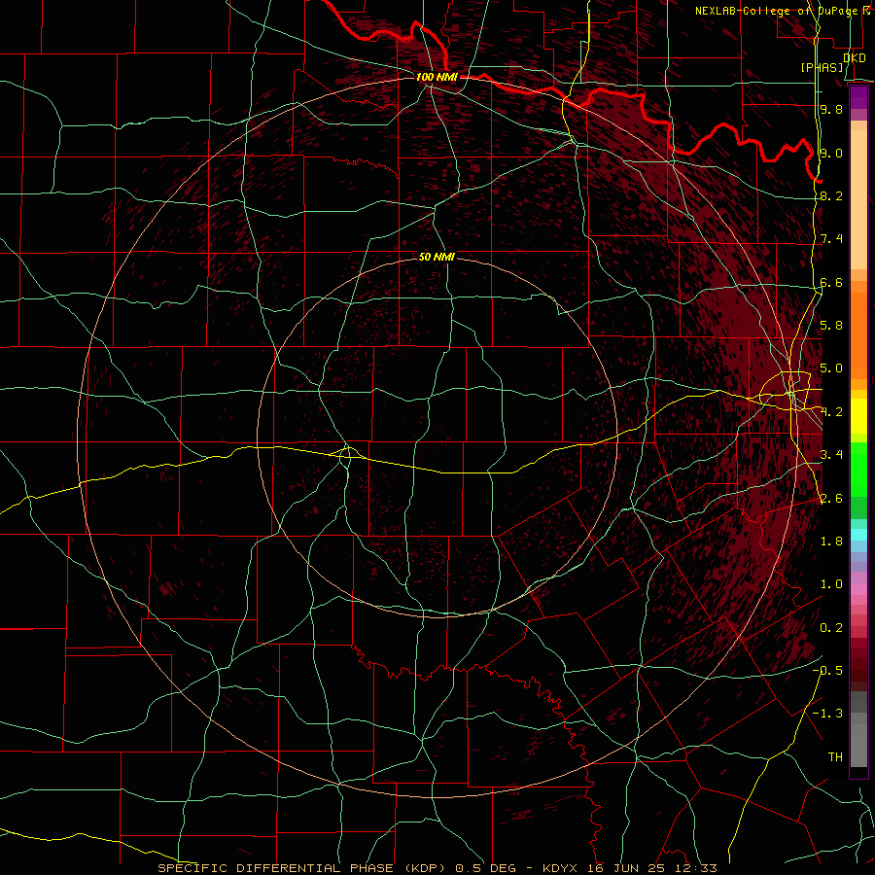Click the cyan segment of the color bar
Viewport: 875px width, 875px height.
pos(858,535)
